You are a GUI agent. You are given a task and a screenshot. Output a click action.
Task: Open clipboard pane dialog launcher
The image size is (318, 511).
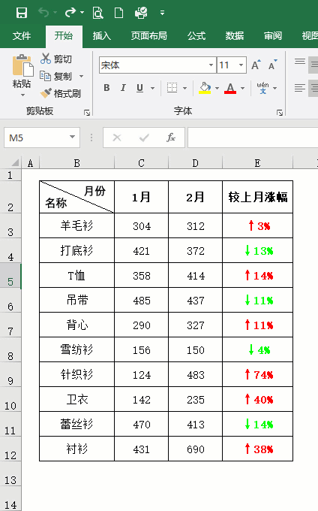tap(87, 113)
